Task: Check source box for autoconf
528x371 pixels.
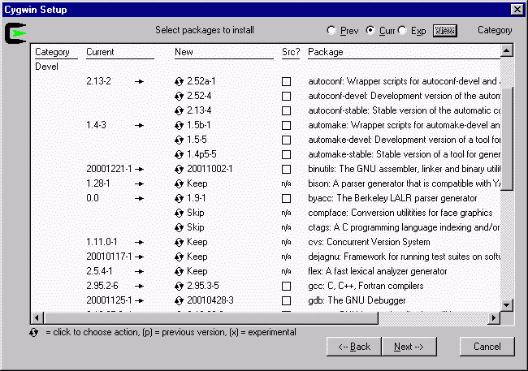Action: pyautogui.click(x=286, y=81)
